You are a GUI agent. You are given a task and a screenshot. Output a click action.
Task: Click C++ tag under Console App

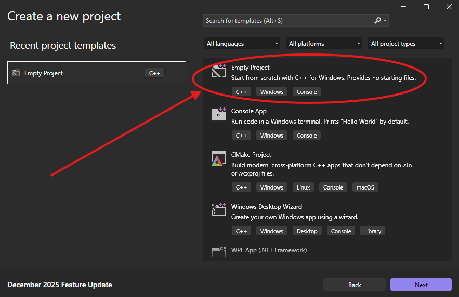pos(242,136)
